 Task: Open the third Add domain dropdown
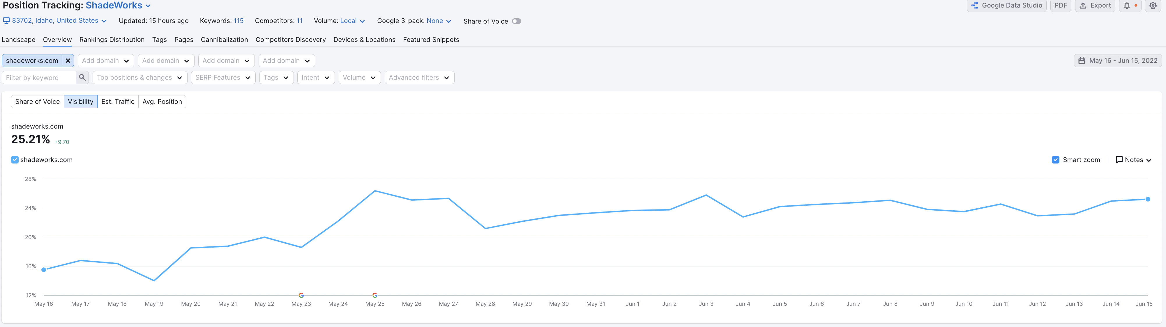tap(226, 61)
